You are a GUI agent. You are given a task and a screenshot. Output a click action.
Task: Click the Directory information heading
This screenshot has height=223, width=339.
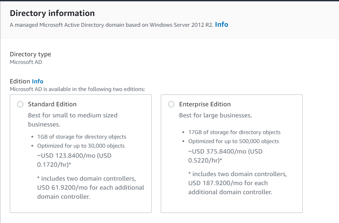pos(52,13)
